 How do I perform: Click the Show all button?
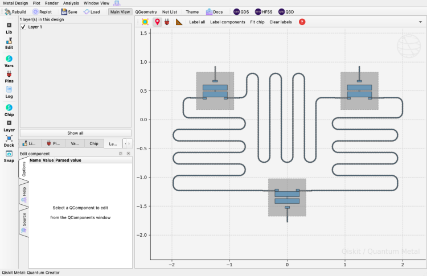[x=75, y=133]
